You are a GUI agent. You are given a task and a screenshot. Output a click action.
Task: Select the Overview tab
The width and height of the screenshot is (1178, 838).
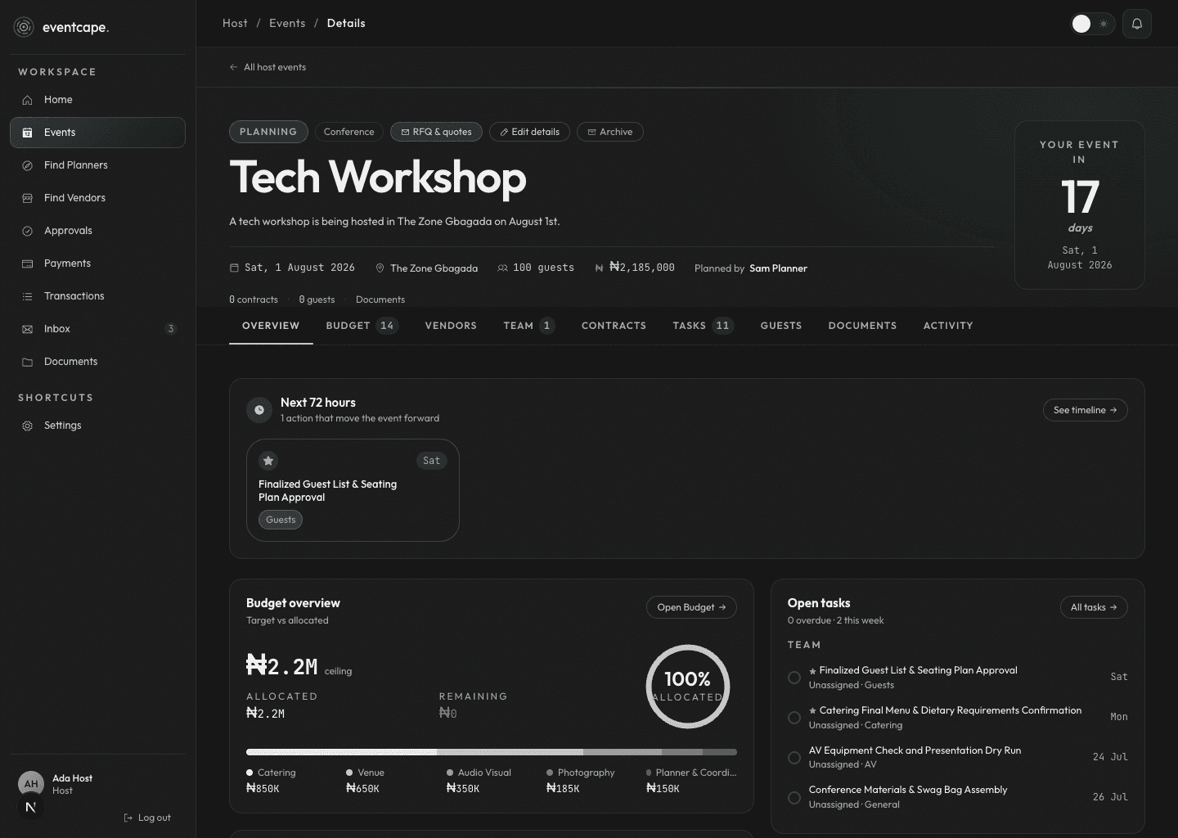click(x=271, y=326)
